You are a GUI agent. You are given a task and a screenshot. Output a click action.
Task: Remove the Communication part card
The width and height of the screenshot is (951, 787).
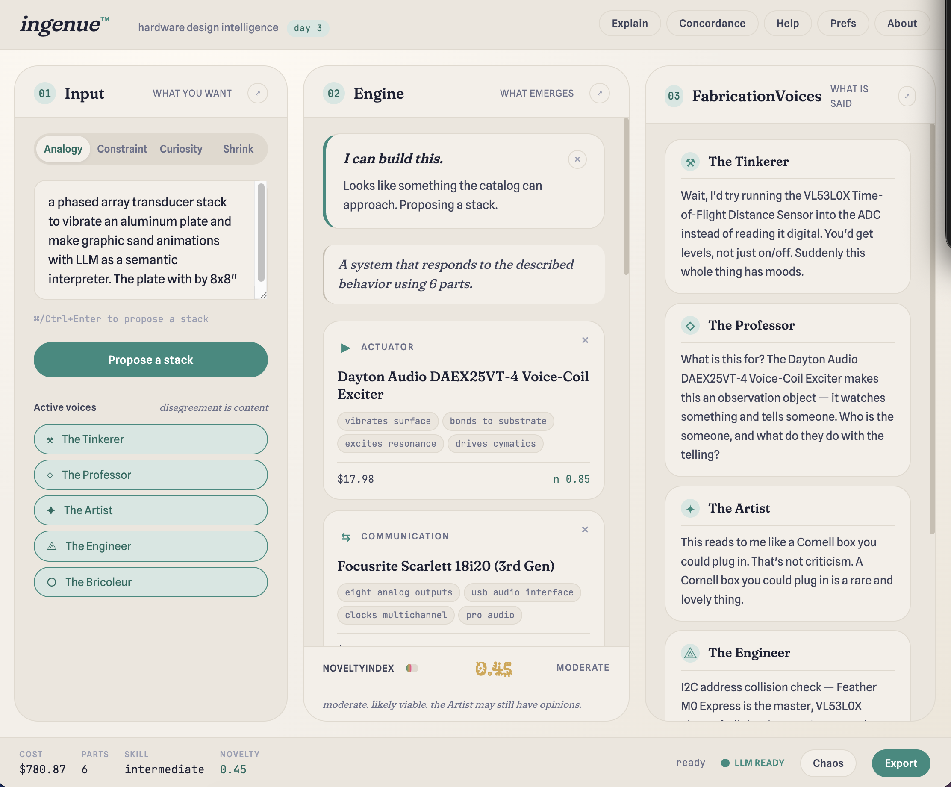point(585,529)
